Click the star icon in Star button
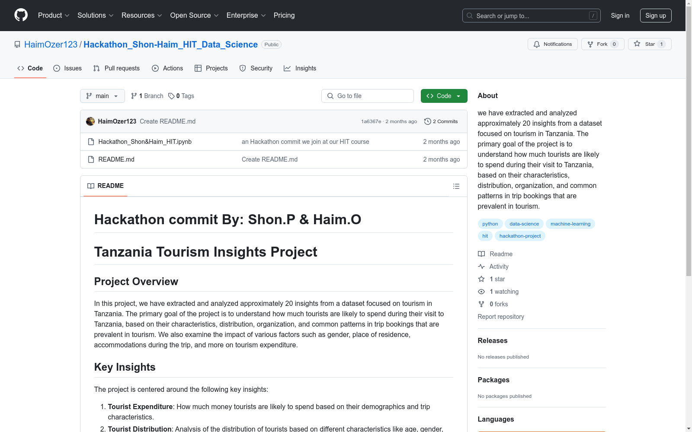Image resolution: width=692 pixels, height=432 pixels. 637,44
